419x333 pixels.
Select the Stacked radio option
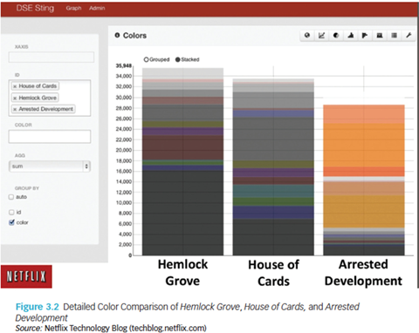pos(178,59)
